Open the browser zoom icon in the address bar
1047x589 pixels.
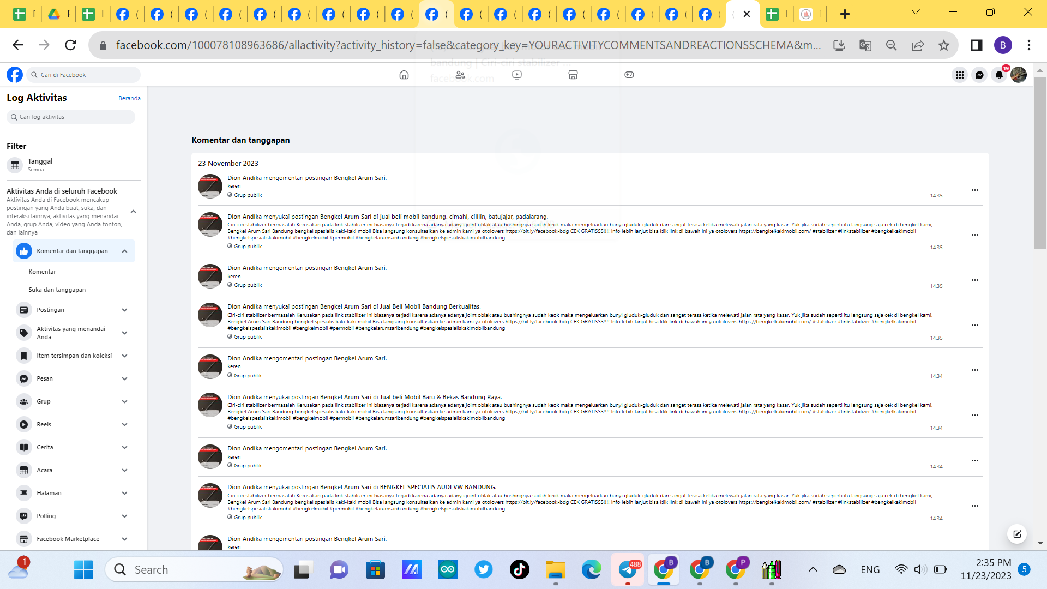(892, 45)
